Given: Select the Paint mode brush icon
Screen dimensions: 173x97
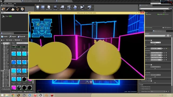Looking at the screenshot, I should pyautogui.click(x=8, y=9).
